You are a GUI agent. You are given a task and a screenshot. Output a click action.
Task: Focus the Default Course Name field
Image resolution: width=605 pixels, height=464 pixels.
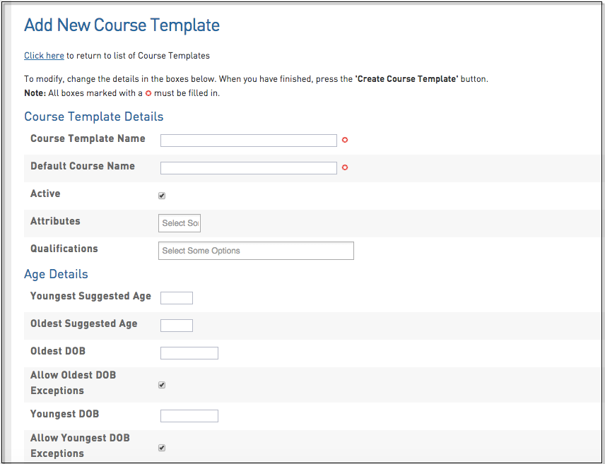point(249,168)
